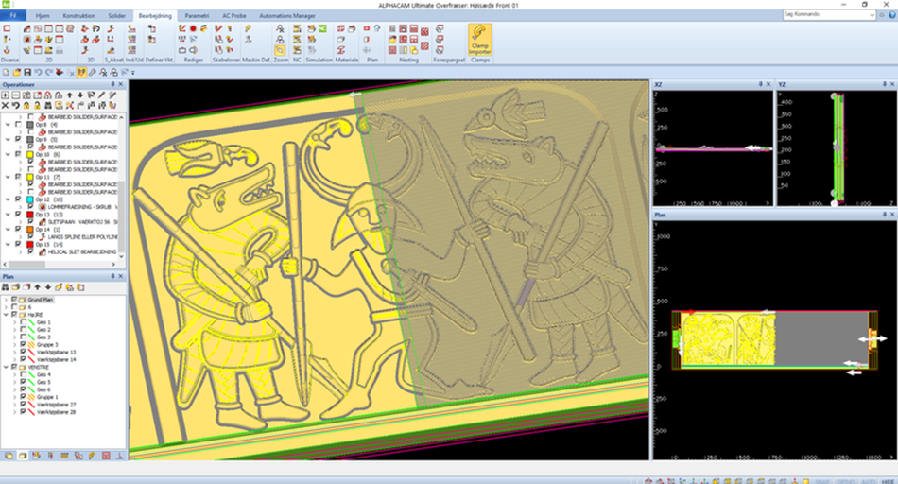Select last axis icon in Plan panel bottom strip
Image resolution: width=898 pixels, height=484 pixels.
point(119,456)
